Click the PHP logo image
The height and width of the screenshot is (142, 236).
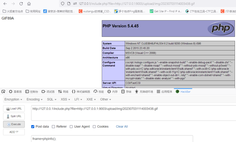(221, 28)
